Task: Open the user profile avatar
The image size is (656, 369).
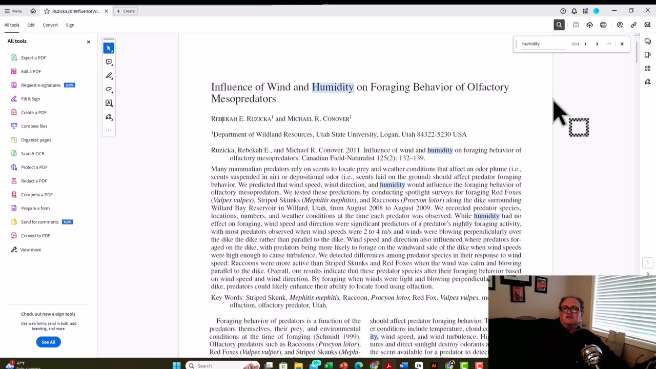Action: click(596, 11)
